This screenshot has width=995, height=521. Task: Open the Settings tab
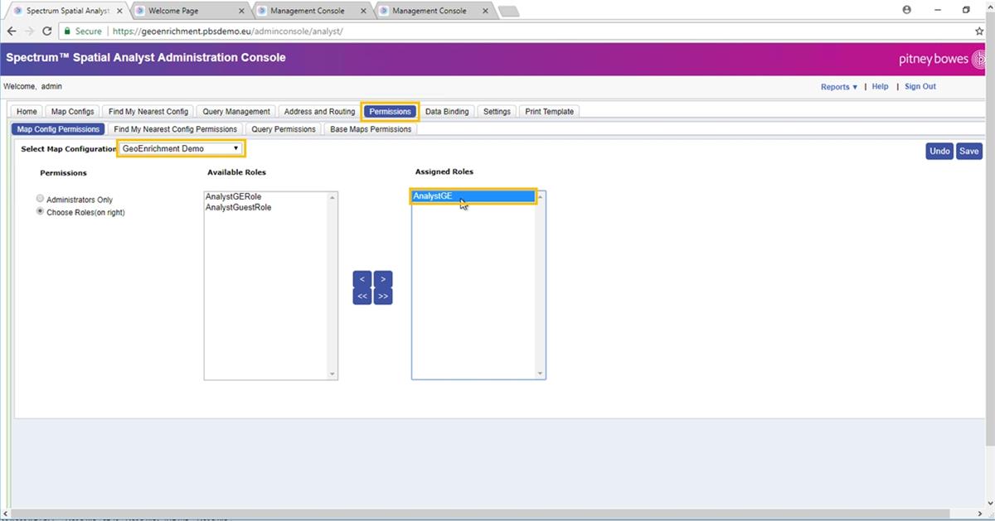point(497,112)
